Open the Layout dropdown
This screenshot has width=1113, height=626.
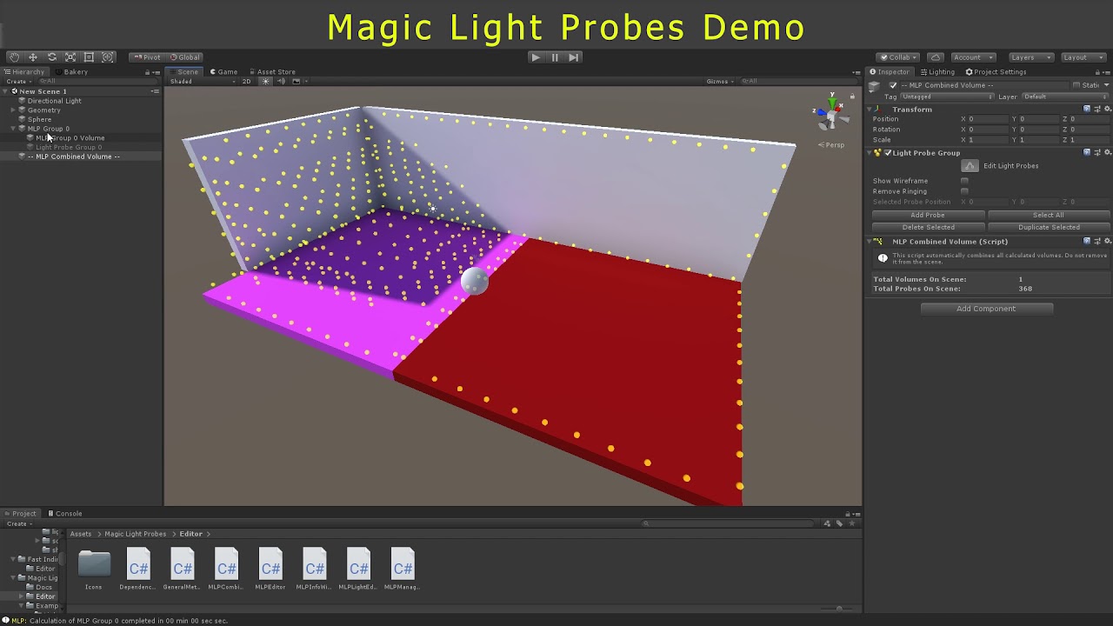tap(1082, 57)
